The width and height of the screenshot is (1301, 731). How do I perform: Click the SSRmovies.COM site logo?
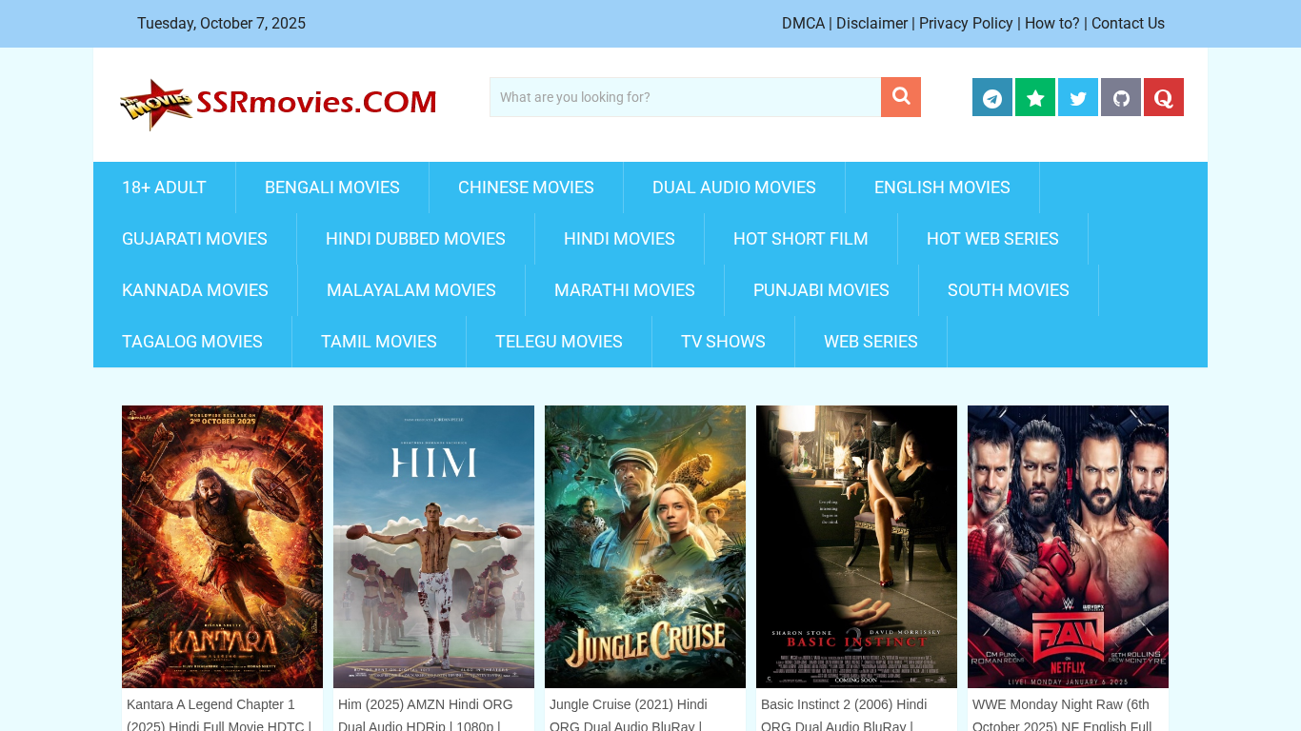point(278,104)
